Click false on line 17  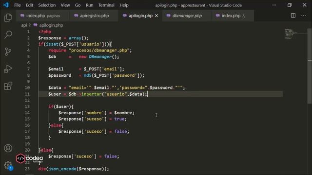[120, 131]
